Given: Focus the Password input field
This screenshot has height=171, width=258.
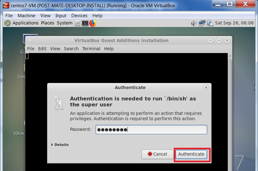Looking at the screenshot, I should (151, 130).
